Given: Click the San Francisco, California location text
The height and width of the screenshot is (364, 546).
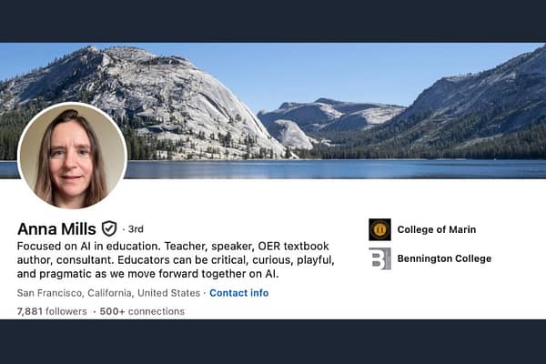Looking at the screenshot, I should click(x=108, y=293).
